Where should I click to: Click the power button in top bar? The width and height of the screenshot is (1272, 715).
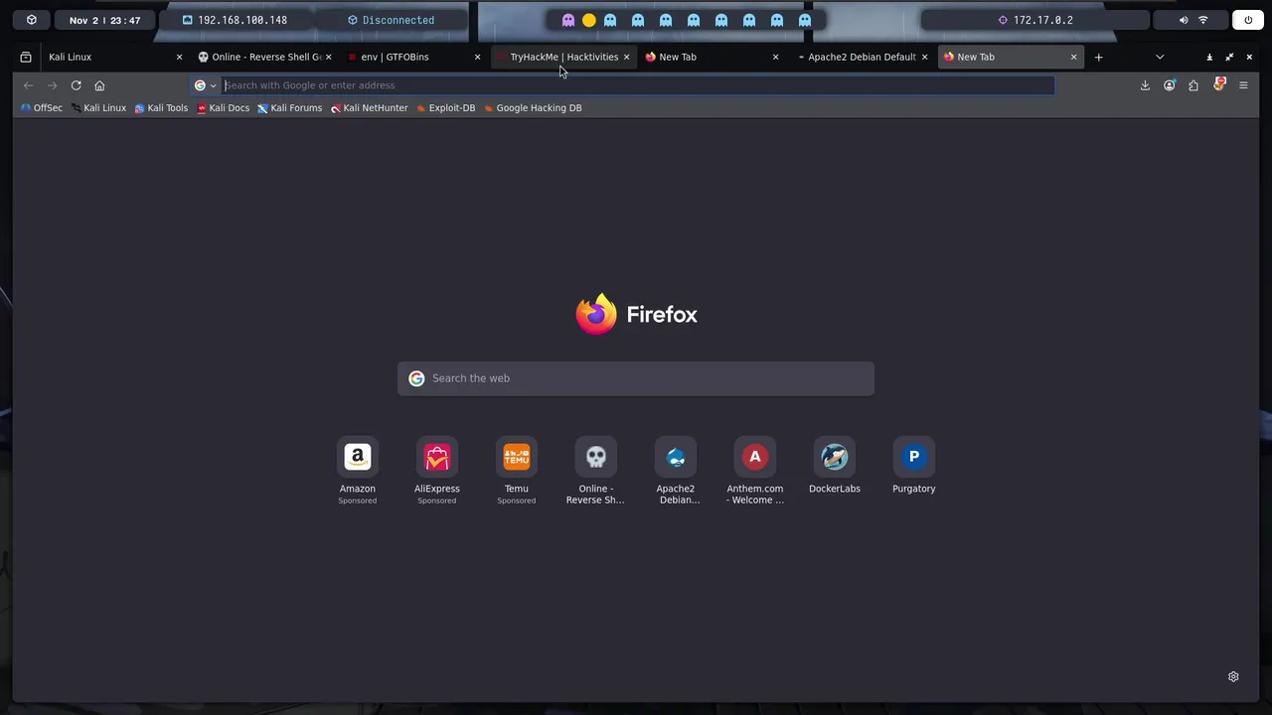pyautogui.click(x=1248, y=20)
